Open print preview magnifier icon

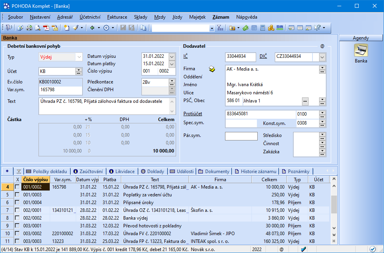(37, 28)
